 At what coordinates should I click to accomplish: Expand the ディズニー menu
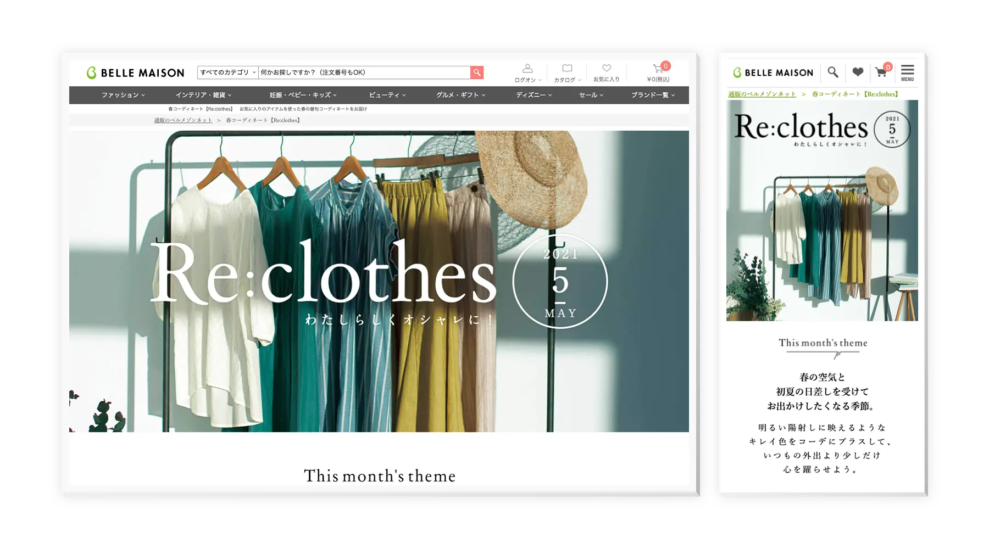coord(534,95)
